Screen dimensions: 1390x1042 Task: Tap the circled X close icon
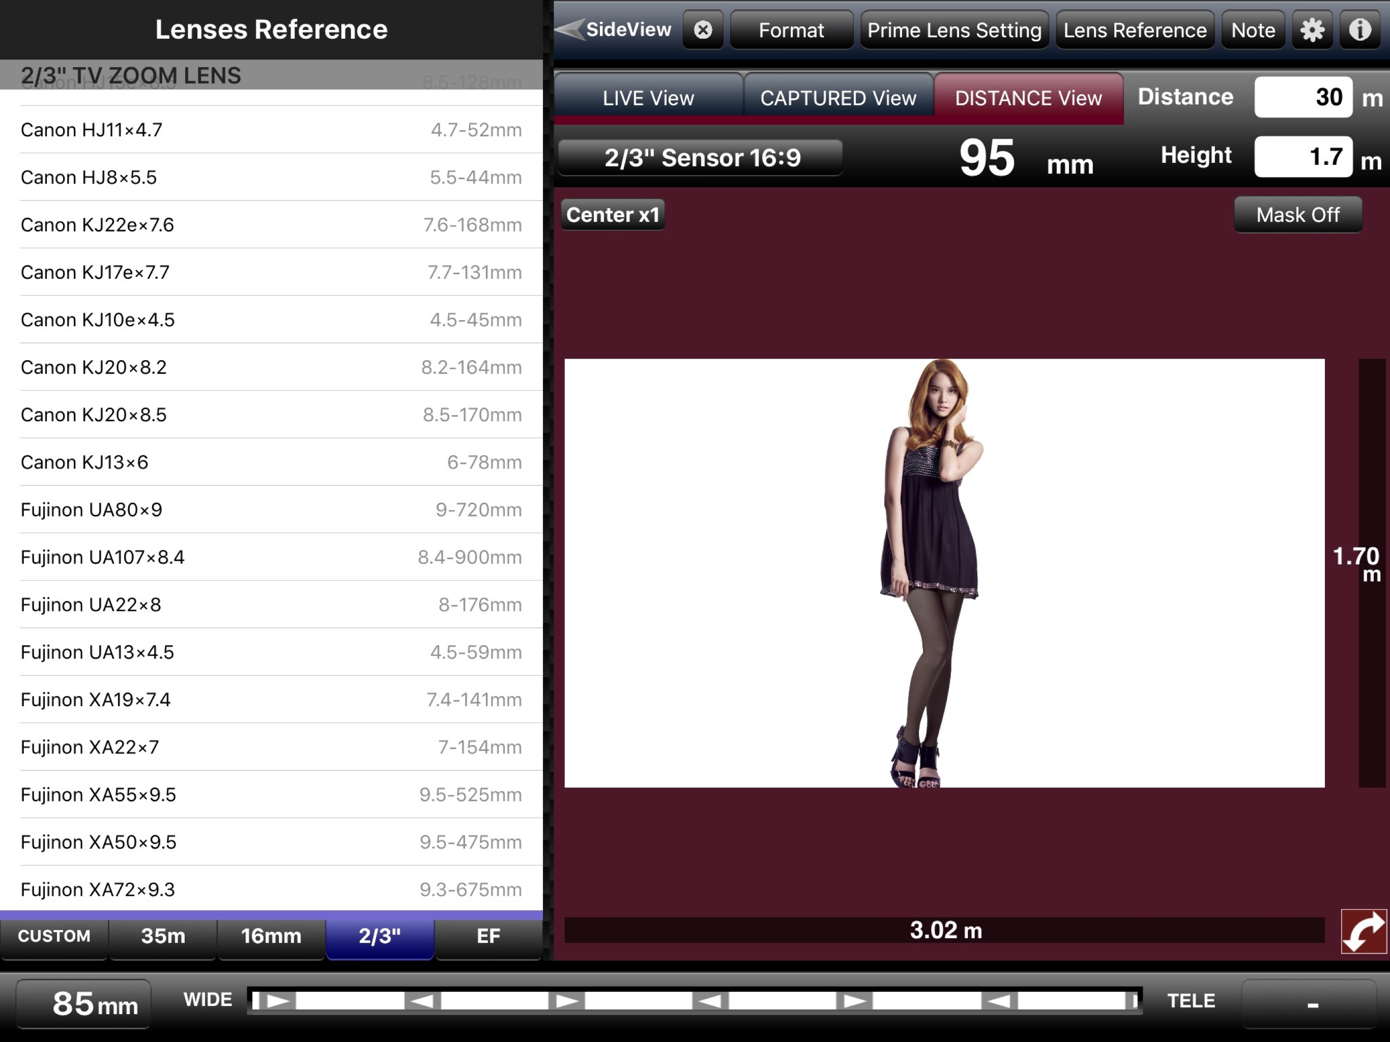pos(703,30)
